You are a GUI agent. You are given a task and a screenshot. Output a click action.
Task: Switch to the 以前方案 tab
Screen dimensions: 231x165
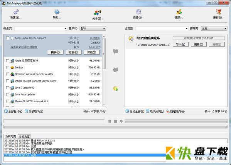(x=24, y=137)
